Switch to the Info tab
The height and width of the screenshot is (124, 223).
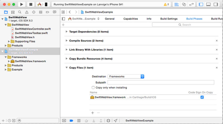[x=149, y=19]
